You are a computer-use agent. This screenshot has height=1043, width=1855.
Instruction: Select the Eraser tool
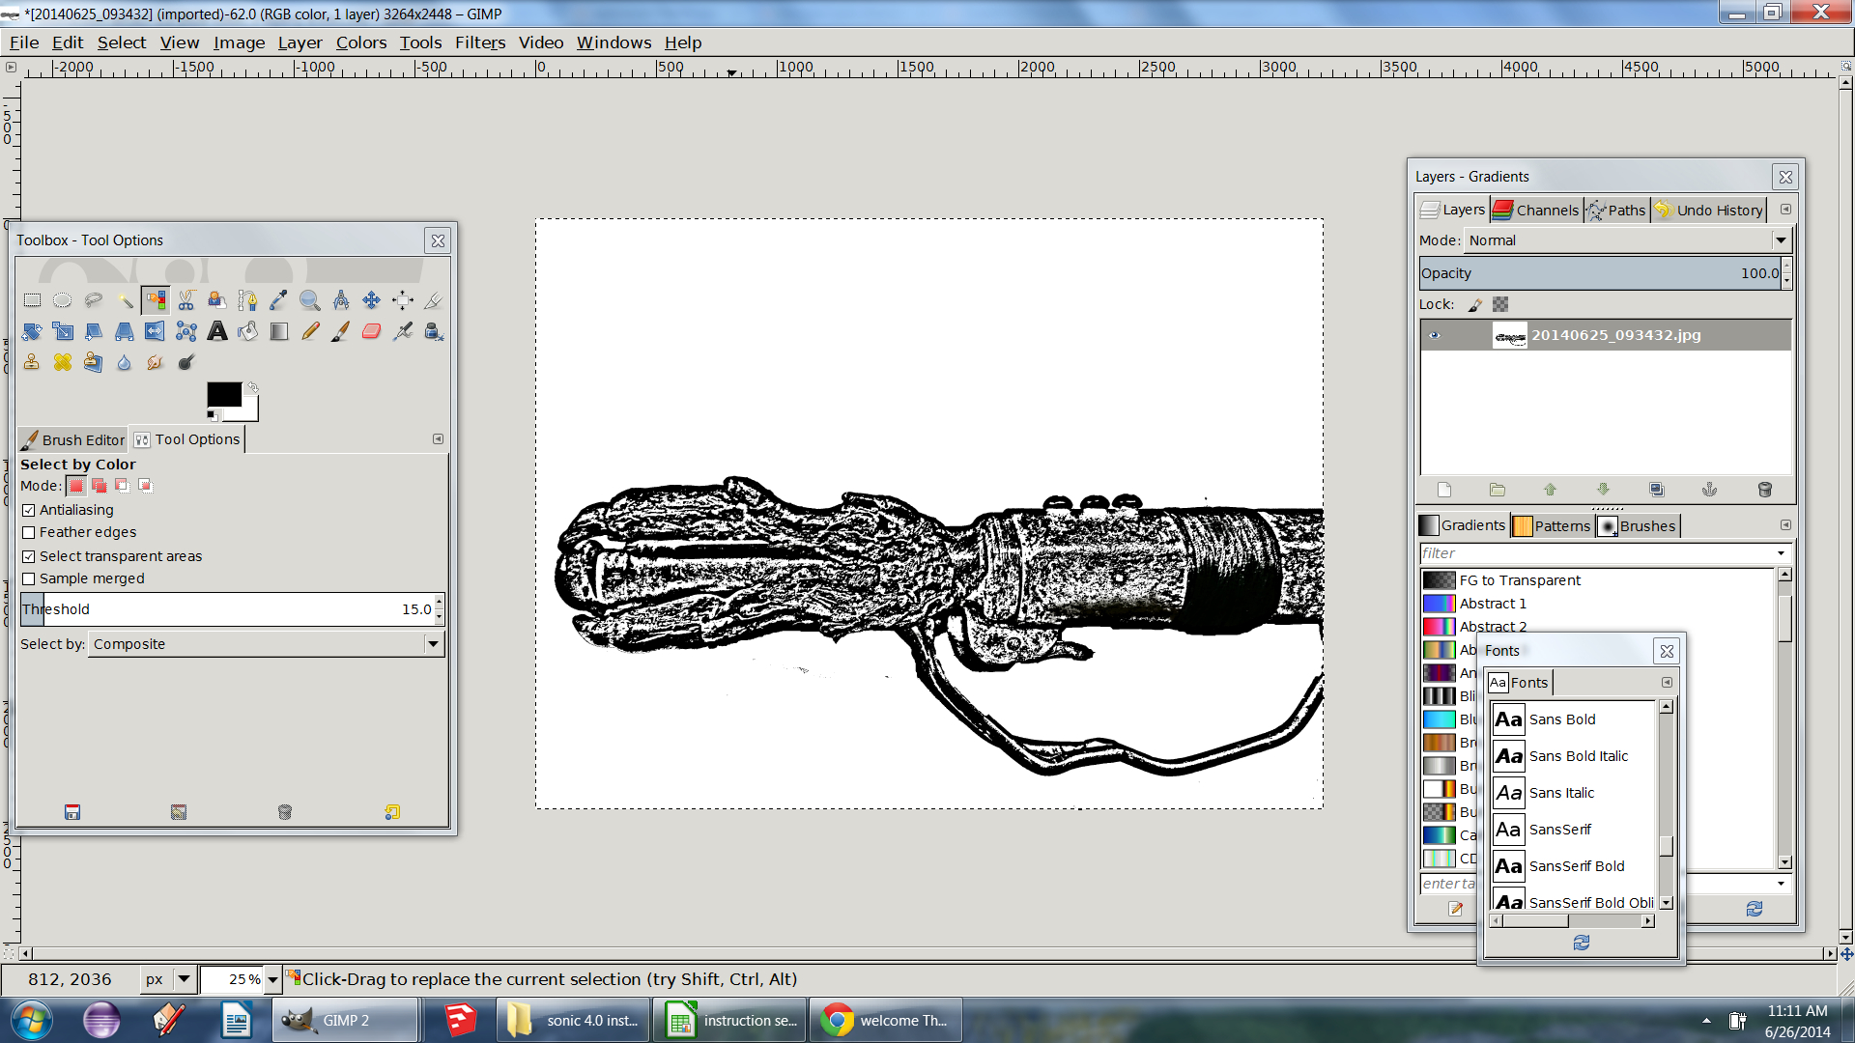372,331
